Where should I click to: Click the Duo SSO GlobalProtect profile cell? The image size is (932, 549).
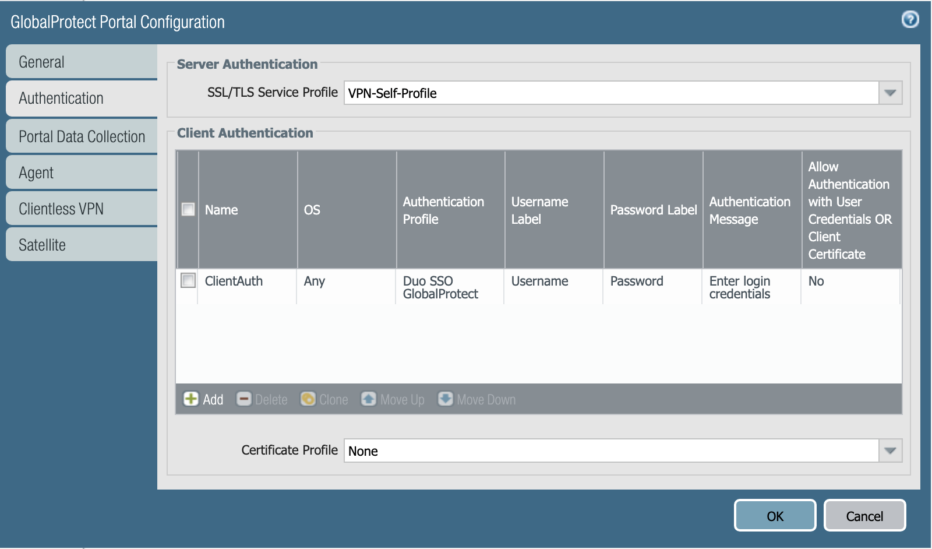(x=449, y=287)
